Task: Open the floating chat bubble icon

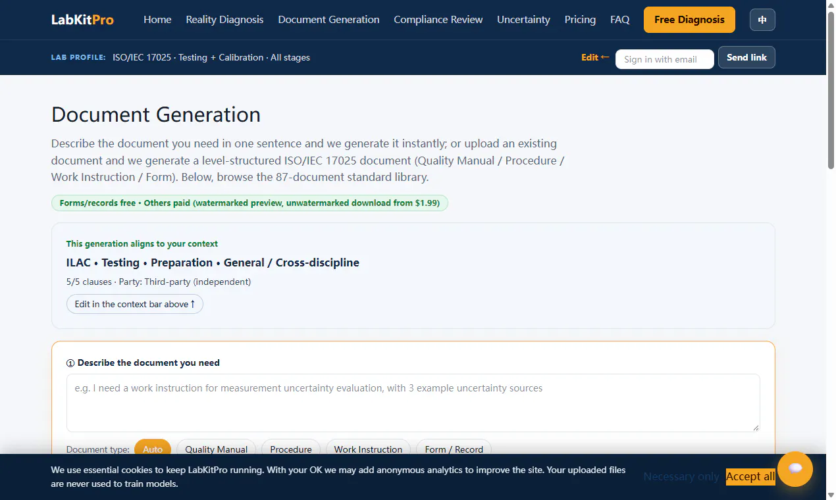Action: point(795,469)
